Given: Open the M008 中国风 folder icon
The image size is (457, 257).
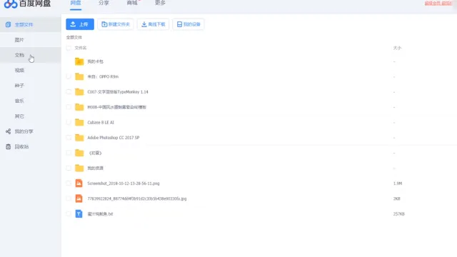Looking at the screenshot, I should [79, 107].
